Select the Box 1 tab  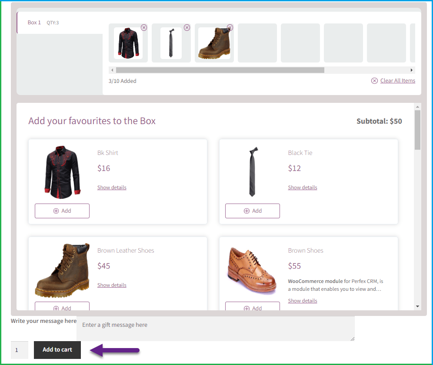34,22
